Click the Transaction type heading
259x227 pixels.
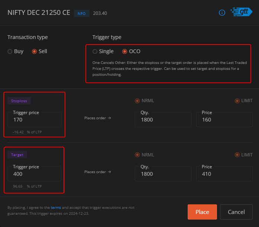coord(27,37)
